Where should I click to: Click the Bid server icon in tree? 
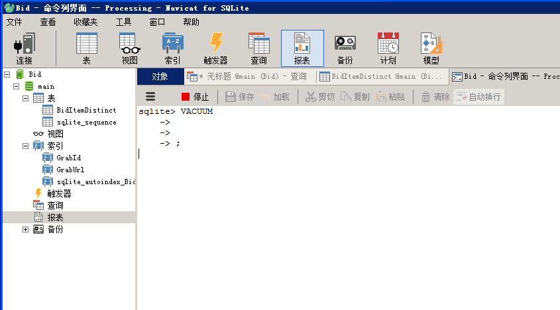20,74
